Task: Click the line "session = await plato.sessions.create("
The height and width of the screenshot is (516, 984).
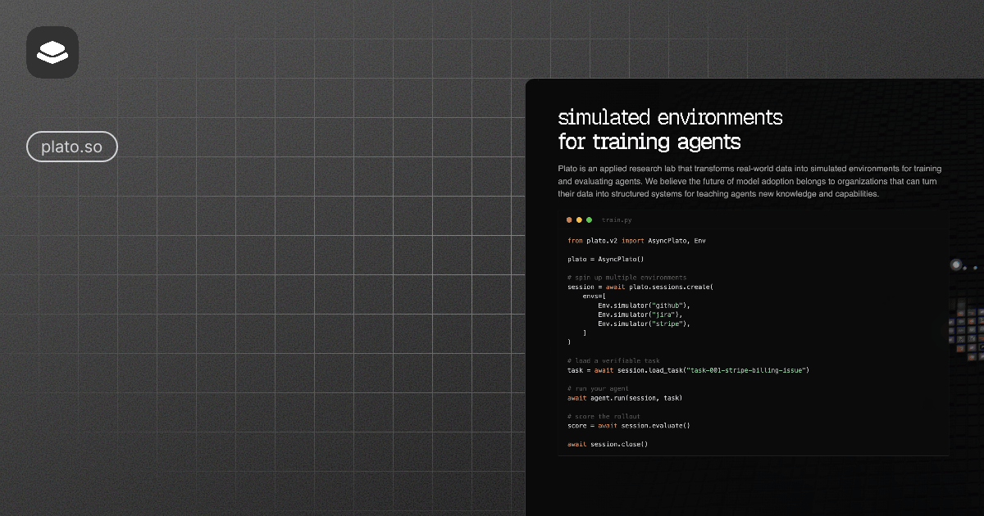Action: (x=640, y=287)
